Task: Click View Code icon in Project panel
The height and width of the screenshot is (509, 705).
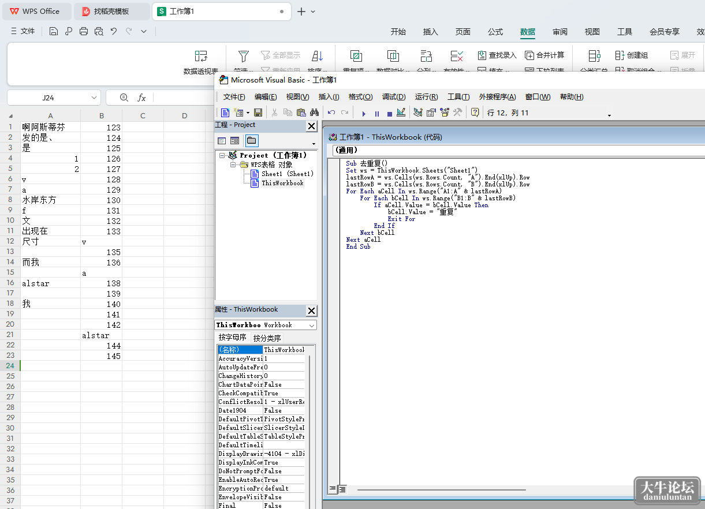Action: point(221,140)
